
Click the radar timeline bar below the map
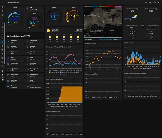[x=103, y=38]
